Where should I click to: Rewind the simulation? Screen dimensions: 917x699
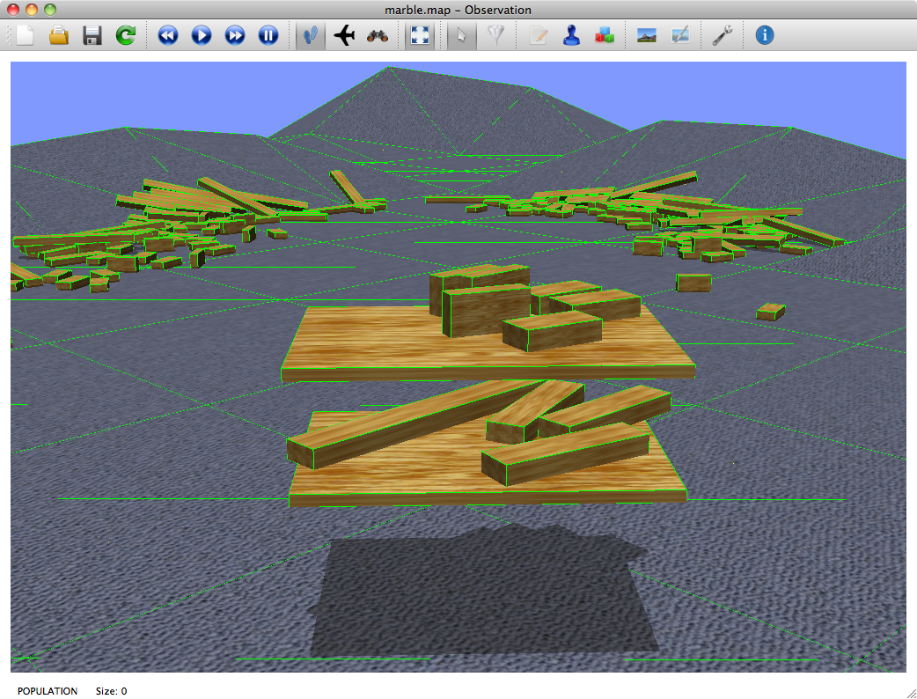point(168,35)
